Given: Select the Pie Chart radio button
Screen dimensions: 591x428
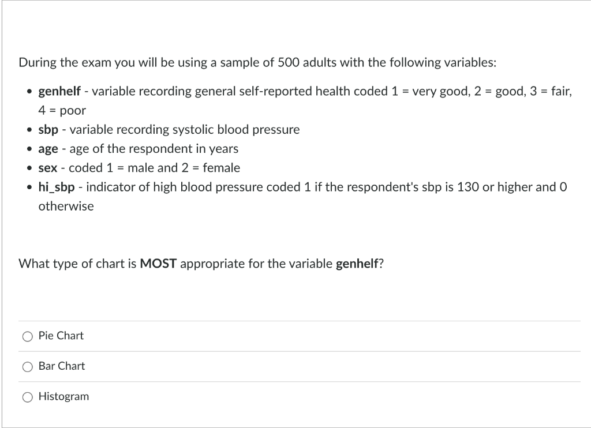Looking at the screenshot, I should 28,336.
